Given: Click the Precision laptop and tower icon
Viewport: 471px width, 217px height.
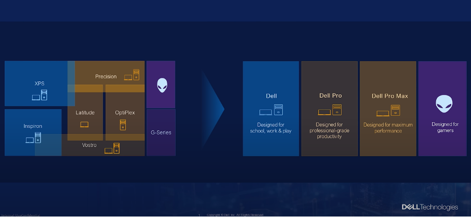Looking at the screenshot, I should [132, 75].
